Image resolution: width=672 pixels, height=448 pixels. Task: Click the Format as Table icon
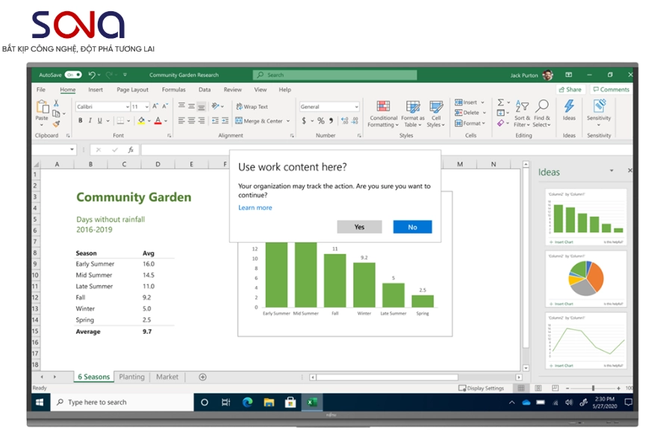pos(412,107)
